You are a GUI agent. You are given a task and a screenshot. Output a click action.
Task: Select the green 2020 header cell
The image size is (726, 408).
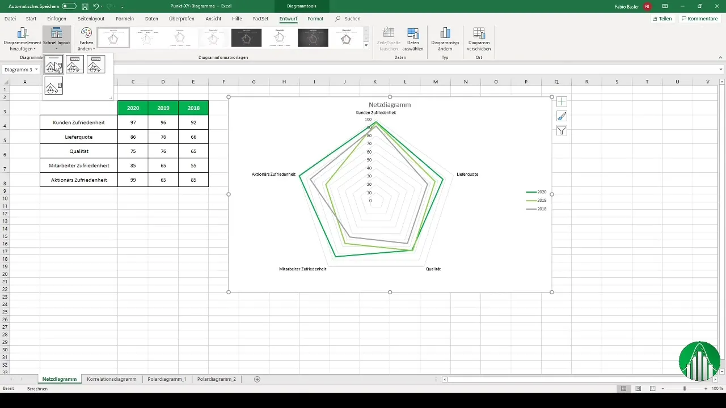[133, 108]
